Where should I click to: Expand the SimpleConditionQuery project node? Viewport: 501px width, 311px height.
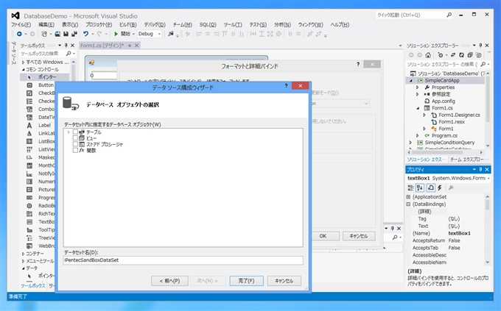pyautogui.click(x=410, y=143)
